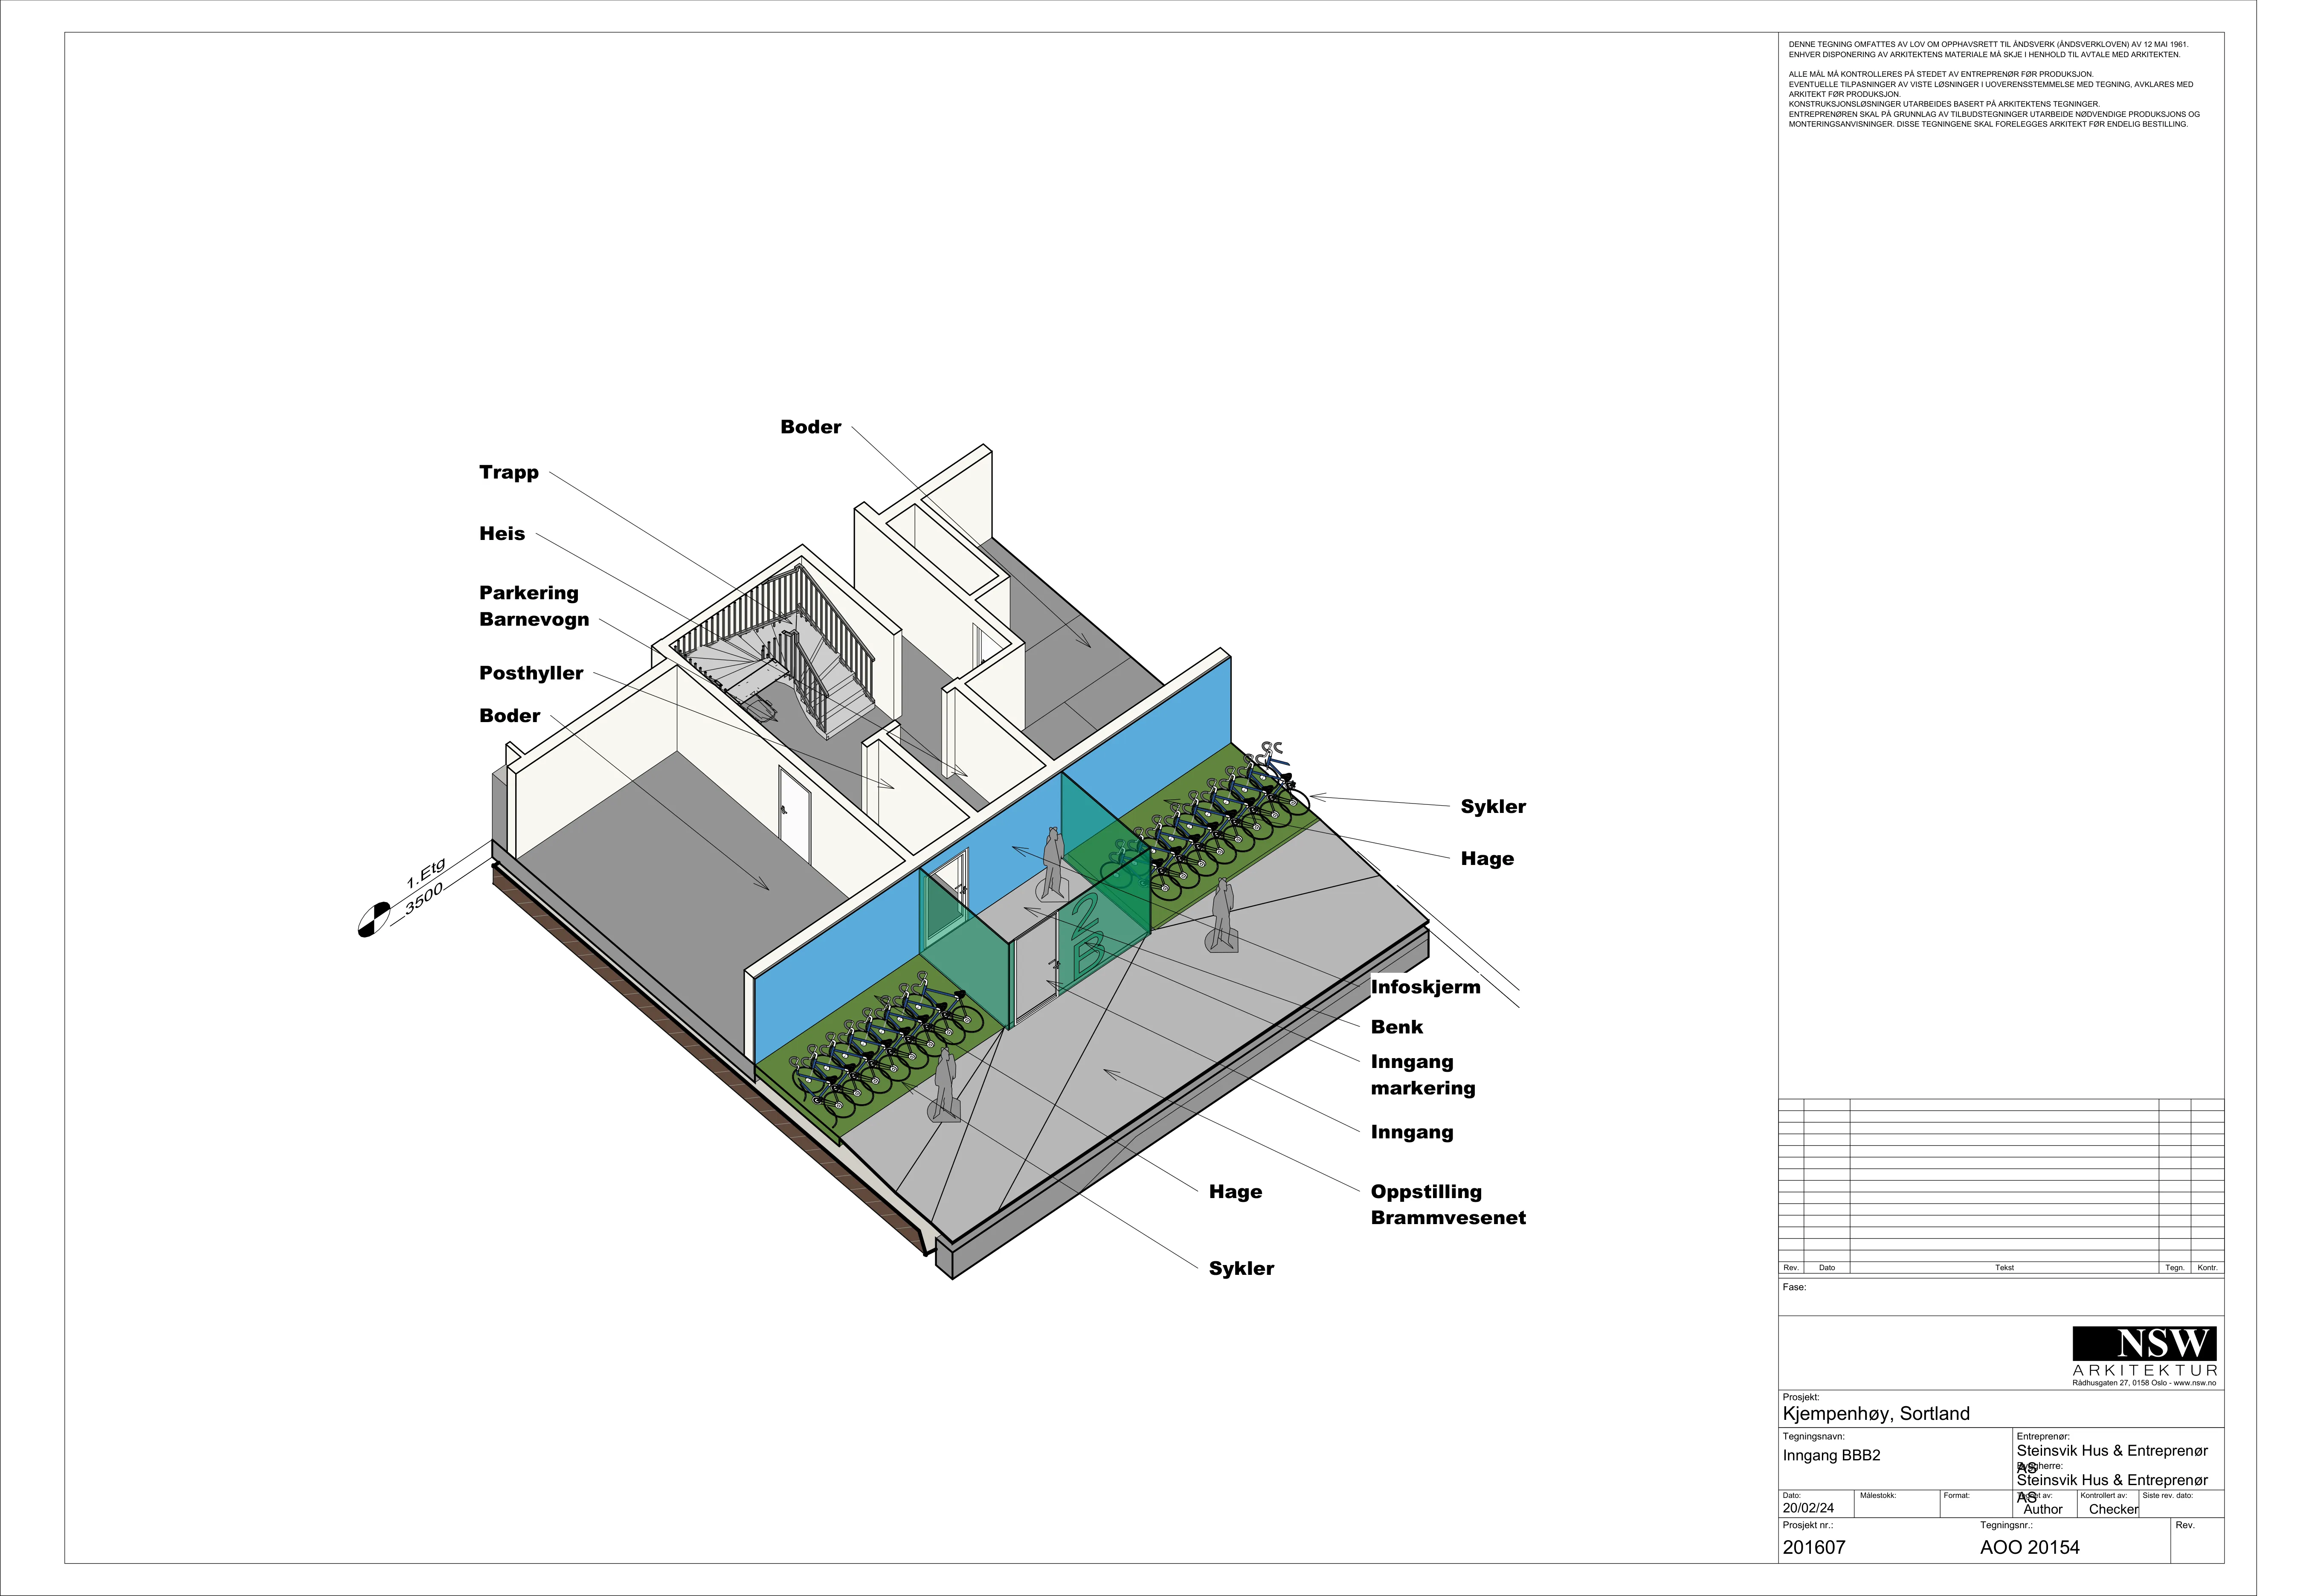The image size is (2312, 1596).
Task: Click the Dato revision column header
Action: coord(1827,1267)
